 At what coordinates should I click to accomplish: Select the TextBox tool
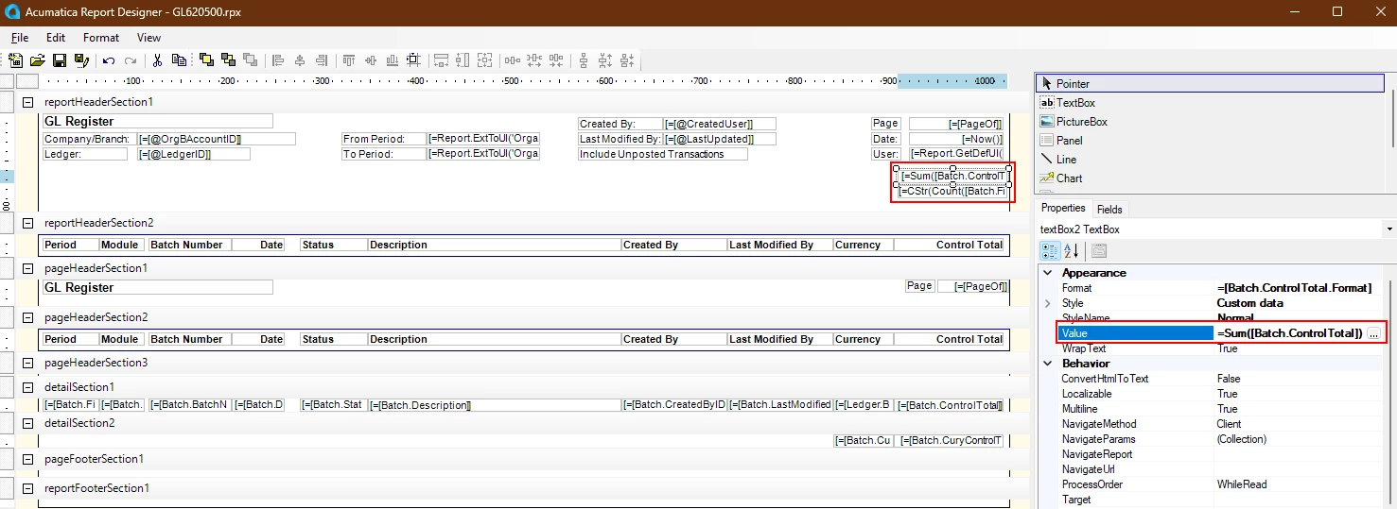tap(1211, 102)
